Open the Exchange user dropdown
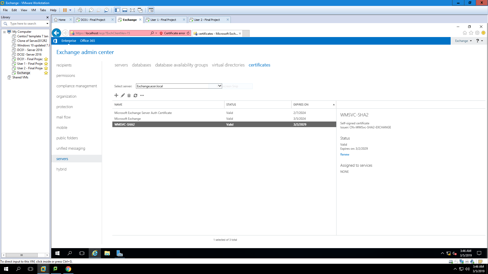Viewport: 488px width, 274px height. (x=463, y=41)
